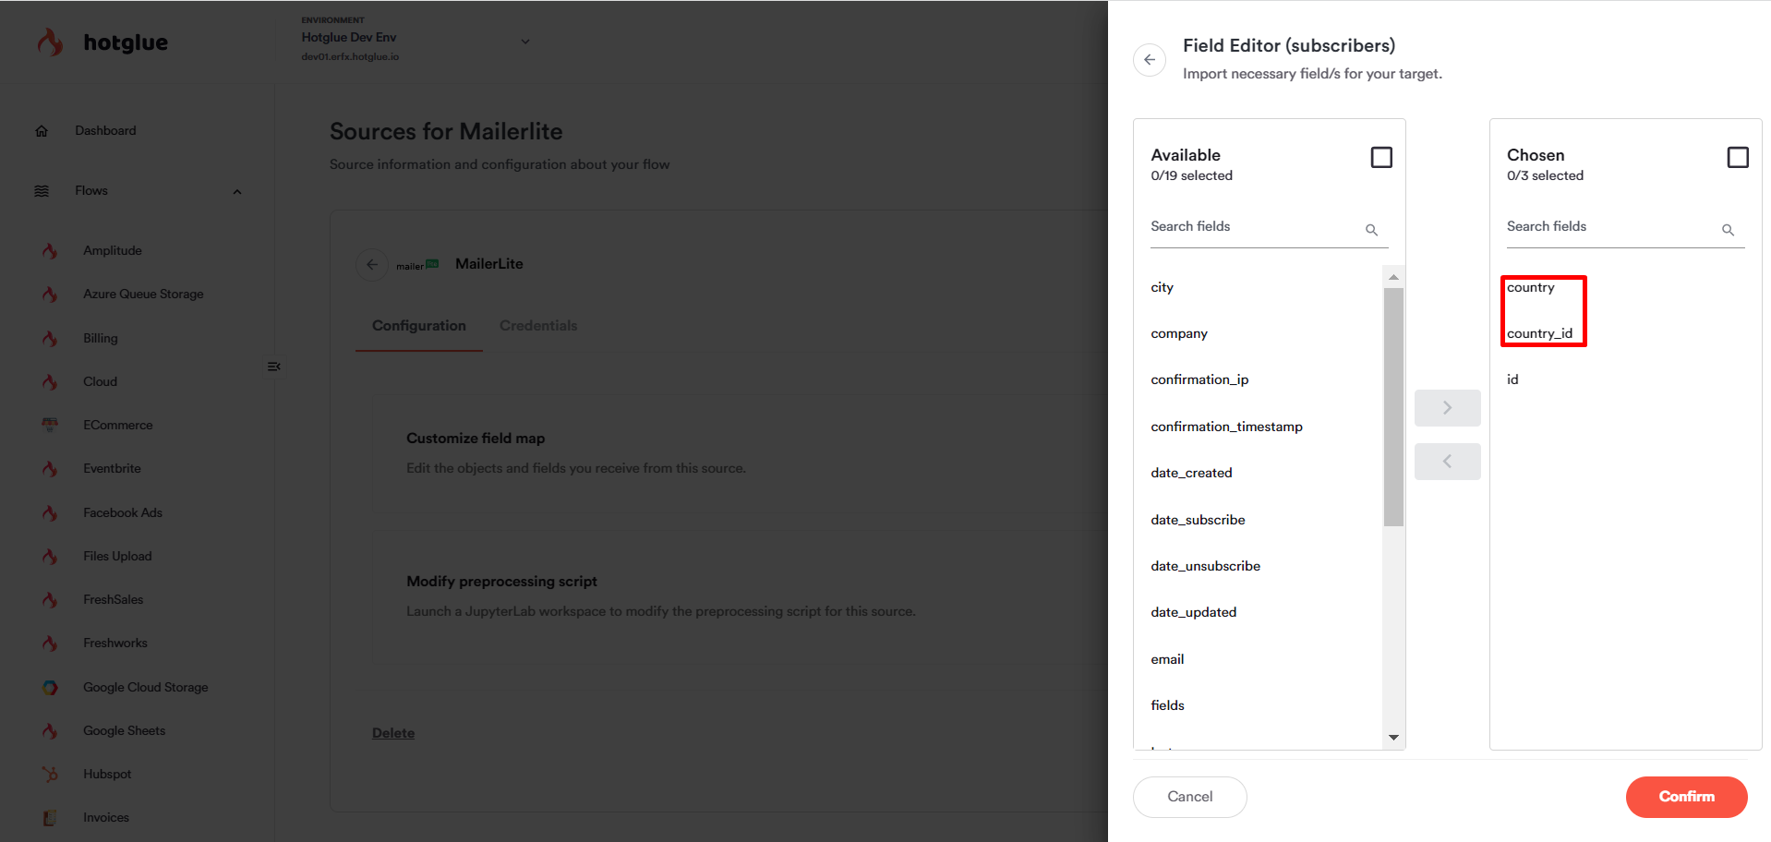Image resolution: width=1771 pixels, height=842 pixels.
Task: Check the Available select-all checkbox
Action: coord(1381,158)
